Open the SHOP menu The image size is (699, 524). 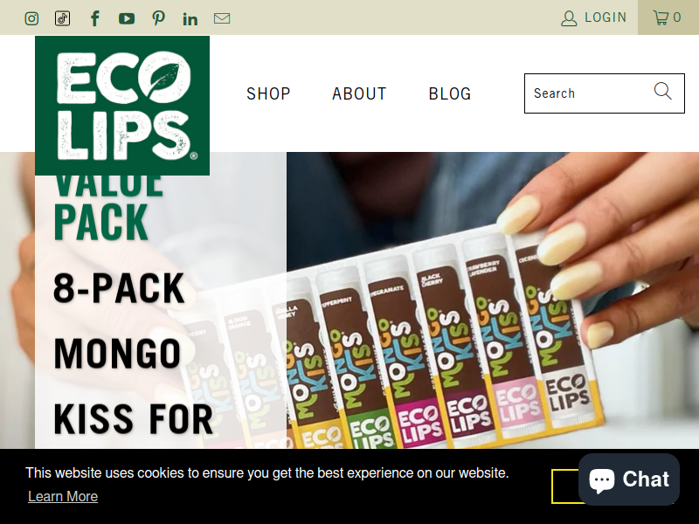tap(268, 93)
